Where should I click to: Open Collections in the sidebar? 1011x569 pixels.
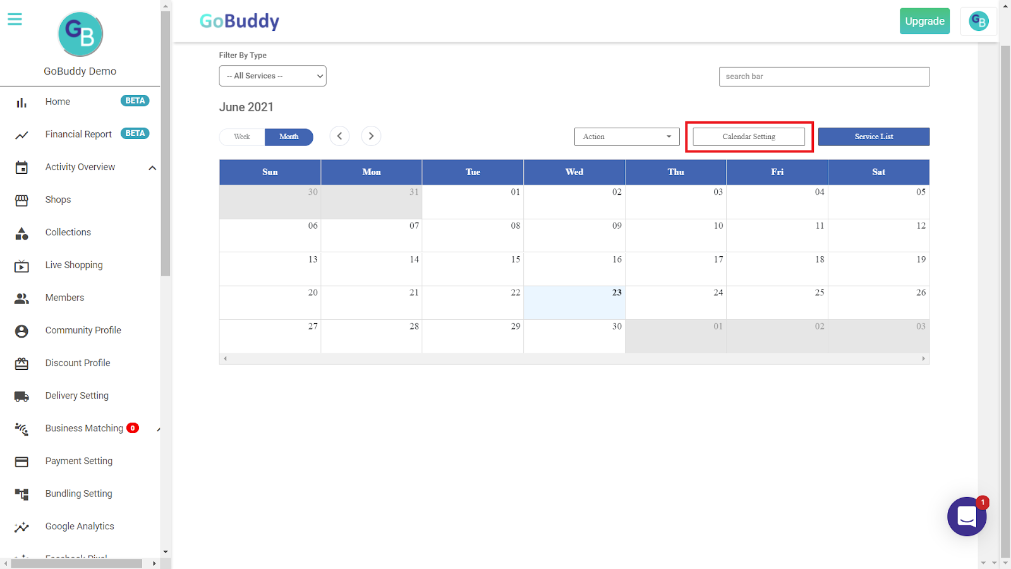point(68,233)
